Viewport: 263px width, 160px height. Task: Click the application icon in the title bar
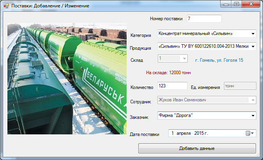[x=6, y=6]
